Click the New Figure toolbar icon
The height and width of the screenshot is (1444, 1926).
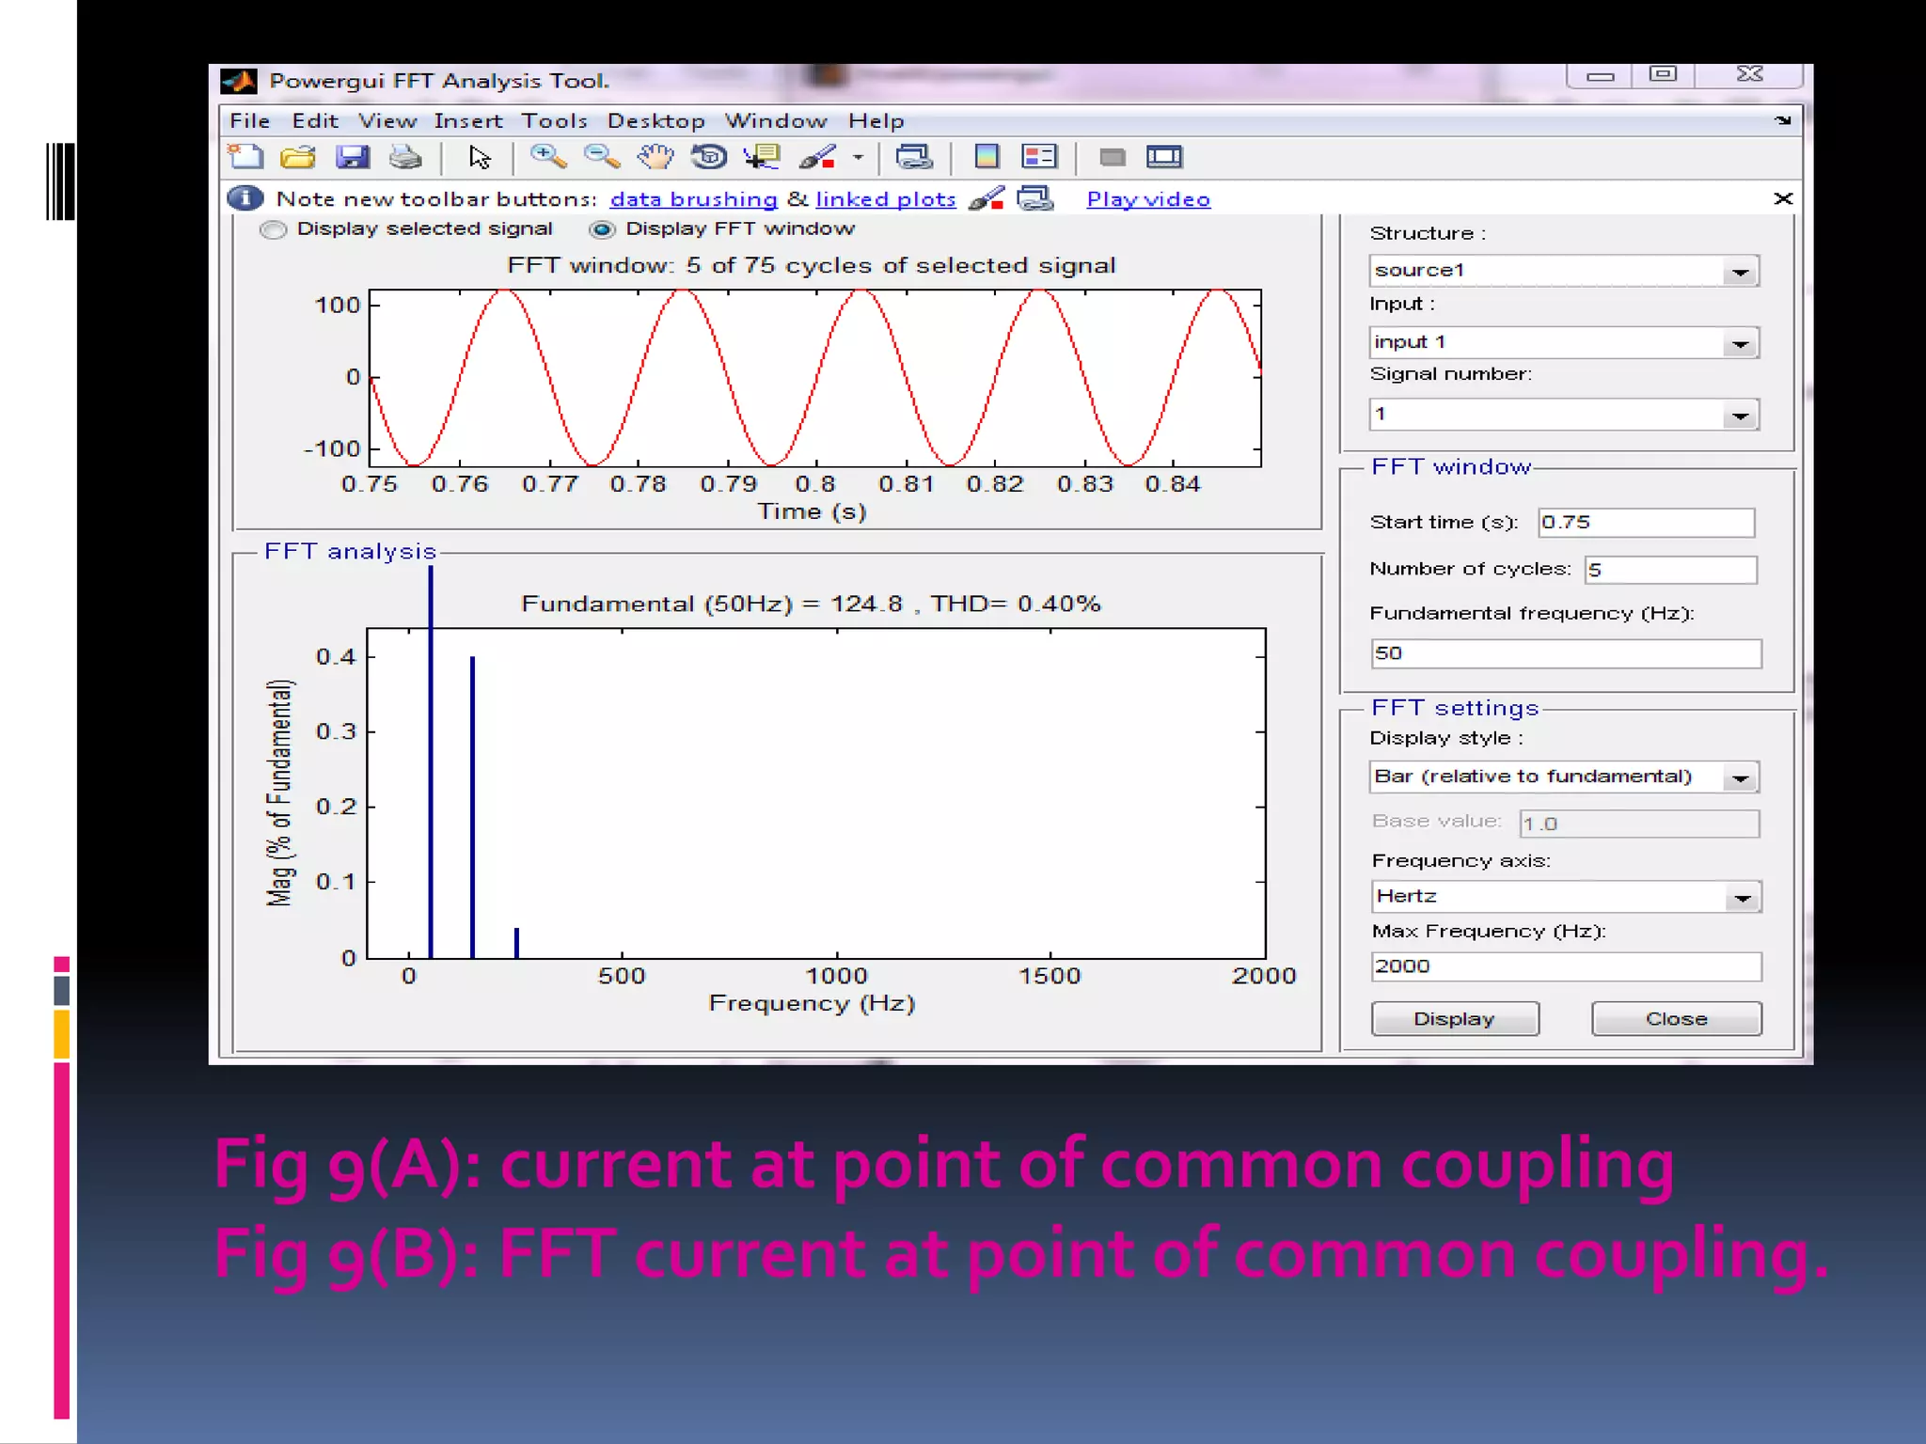tap(246, 157)
